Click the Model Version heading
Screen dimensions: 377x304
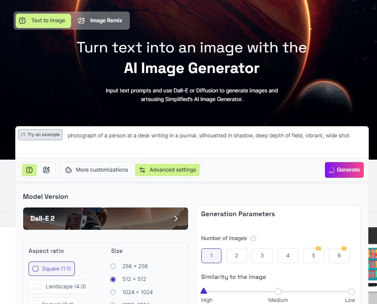45,197
